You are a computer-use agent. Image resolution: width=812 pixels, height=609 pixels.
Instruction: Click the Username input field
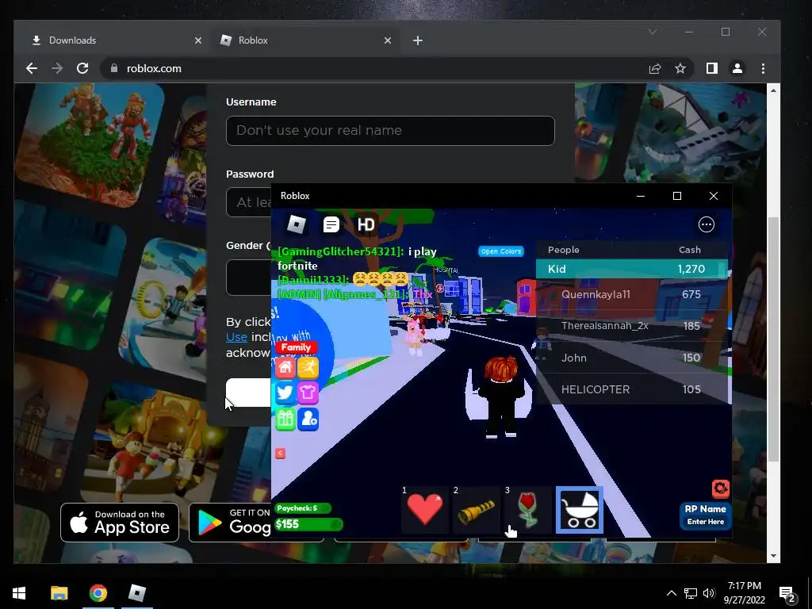(x=390, y=131)
